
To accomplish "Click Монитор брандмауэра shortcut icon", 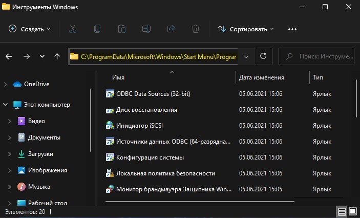I will [110, 189].
